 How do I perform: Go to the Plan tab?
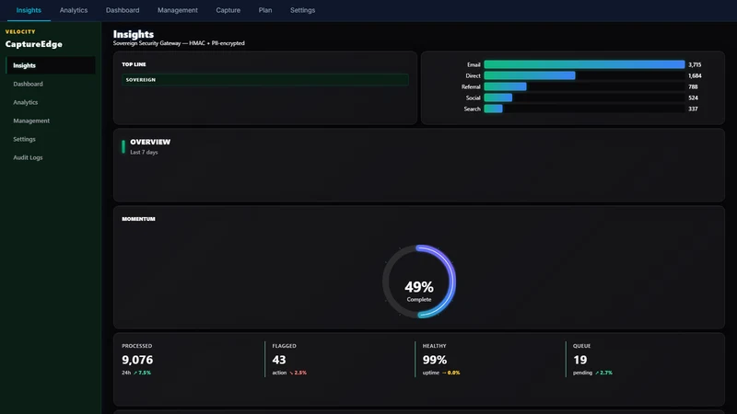tap(265, 10)
